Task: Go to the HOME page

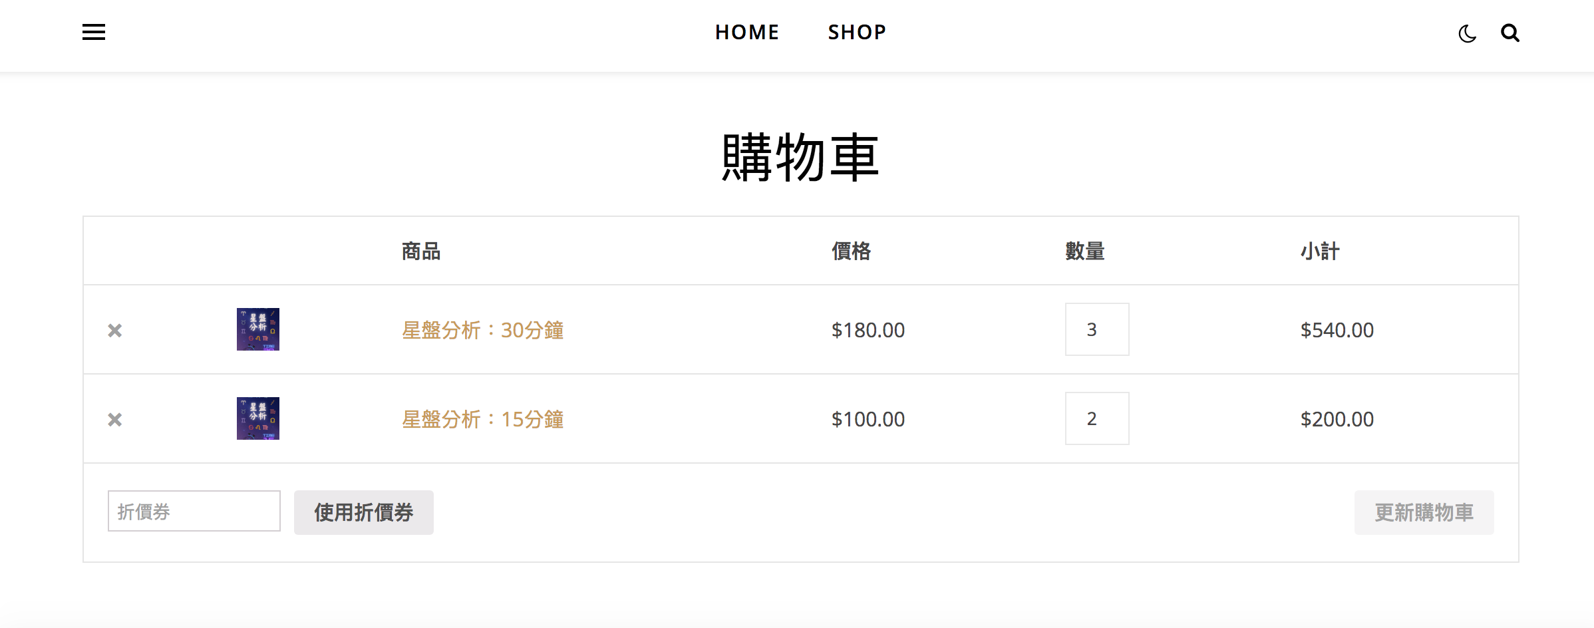Action: coord(747,32)
